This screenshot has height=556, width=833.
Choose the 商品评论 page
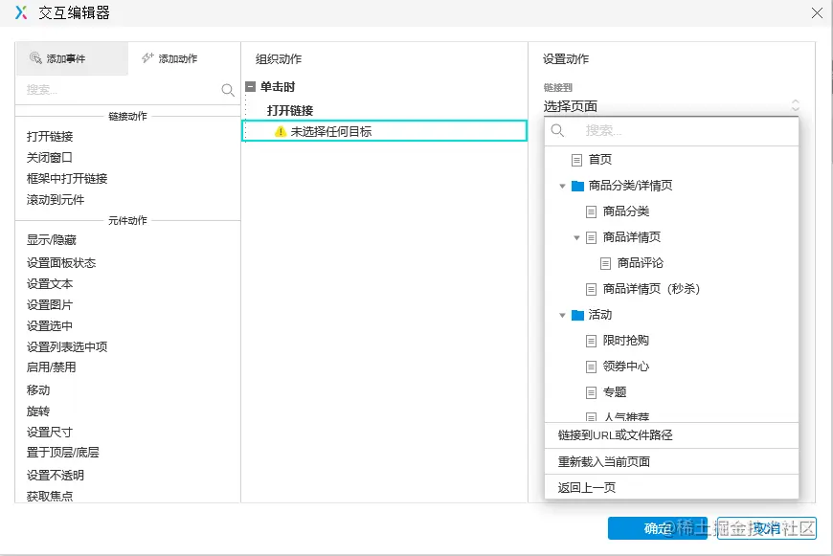[641, 263]
